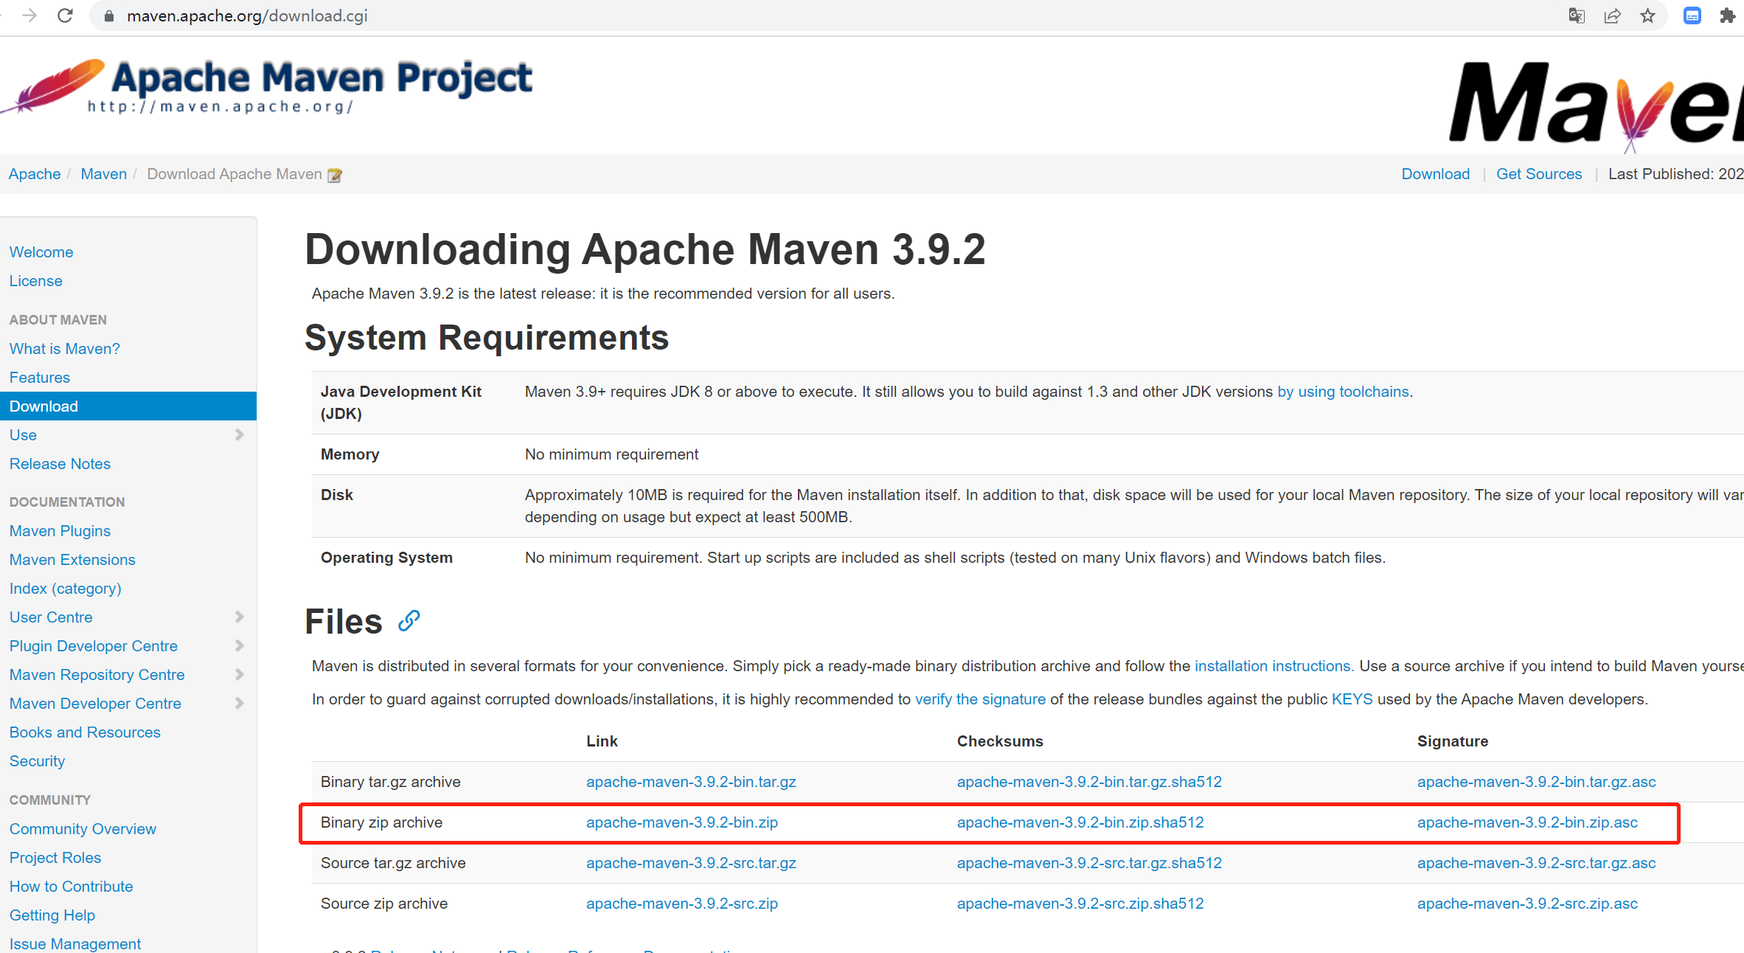
Task: Open the installation instructions link
Action: (1273, 666)
